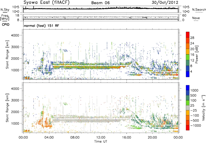
Task: Click the 'Nave' legend label
Action: (196, 18)
